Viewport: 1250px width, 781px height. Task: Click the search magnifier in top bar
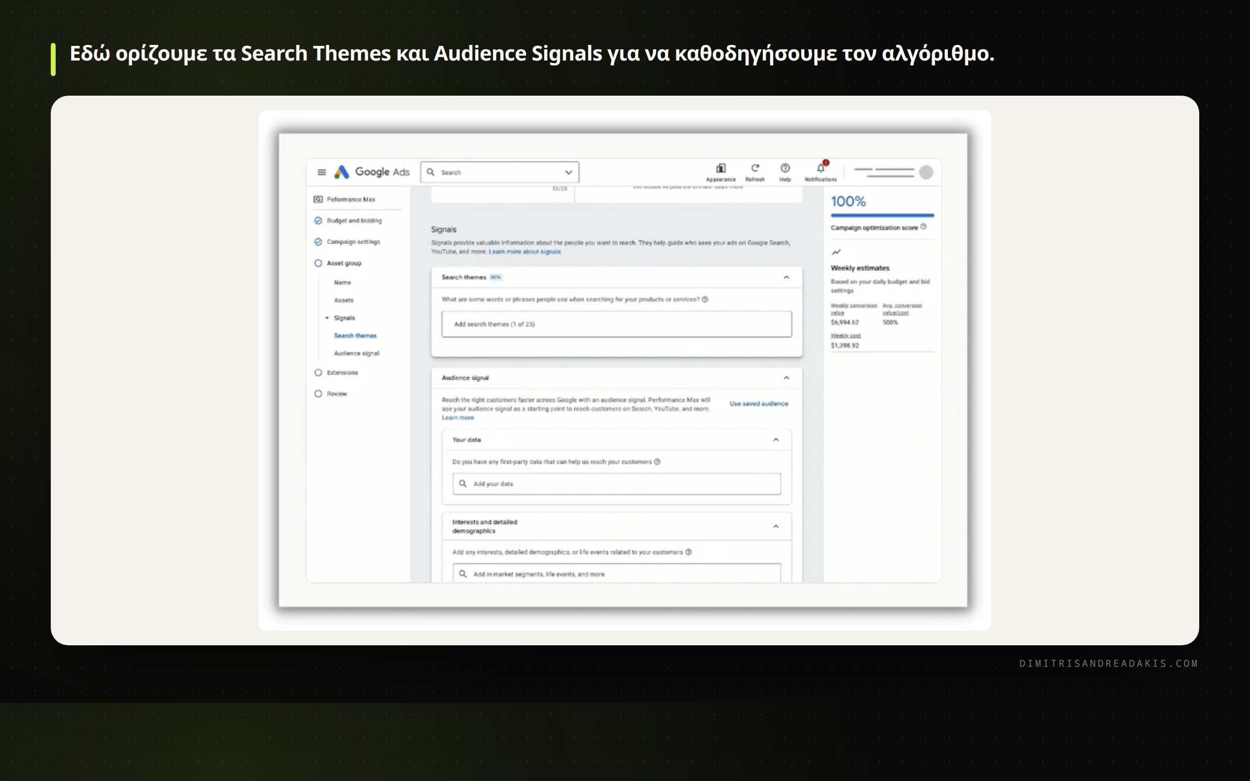[430, 172]
